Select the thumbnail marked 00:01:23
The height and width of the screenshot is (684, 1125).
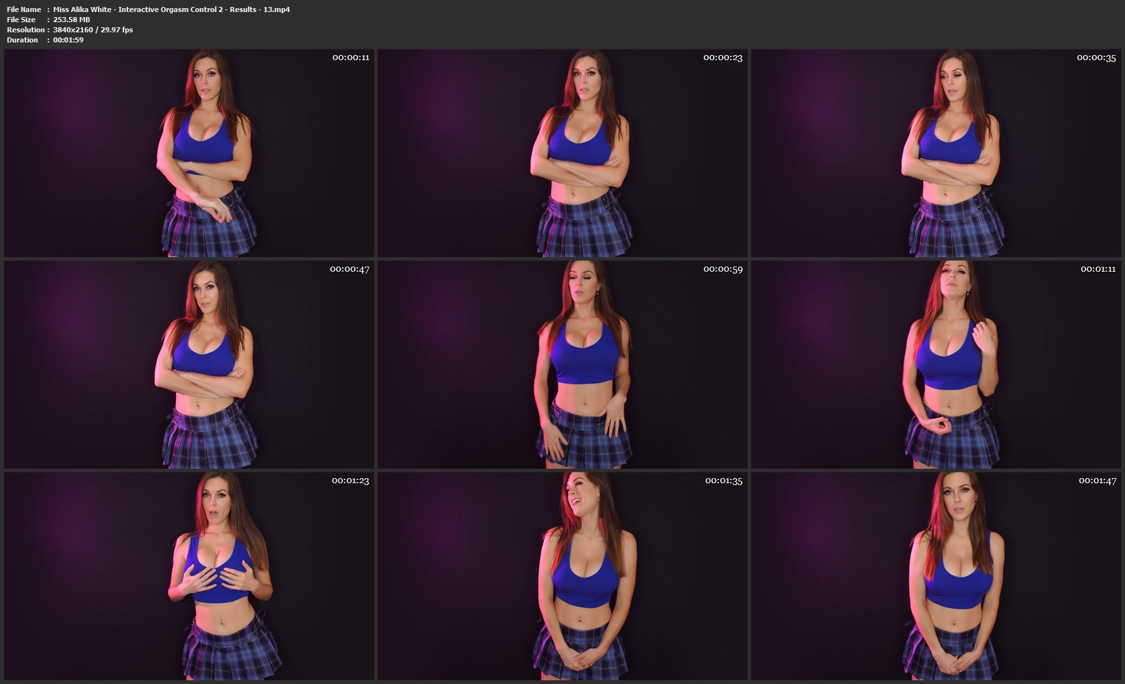click(189, 576)
